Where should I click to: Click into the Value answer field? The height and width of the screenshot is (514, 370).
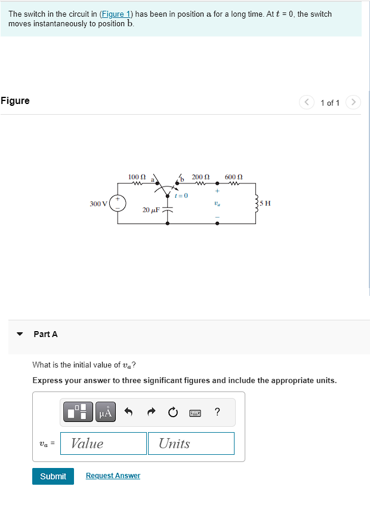103,443
